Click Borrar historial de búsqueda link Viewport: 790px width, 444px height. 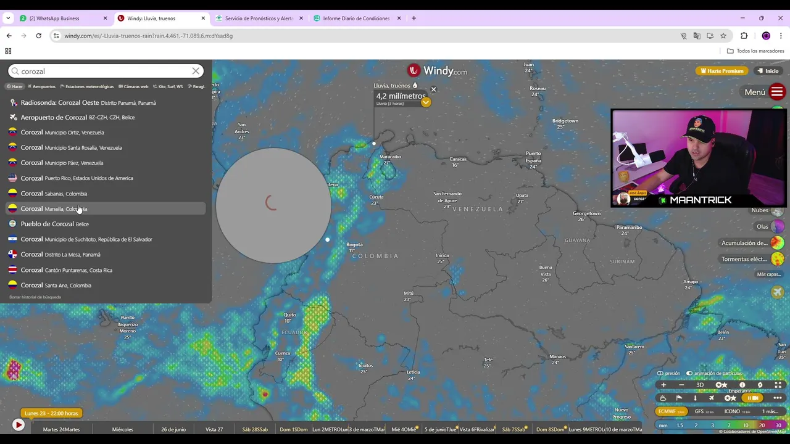pyautogui.click(x=35, y=297)
